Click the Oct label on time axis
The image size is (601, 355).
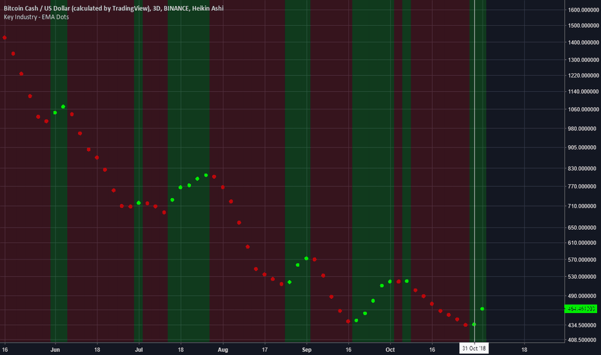click(390, 350)
